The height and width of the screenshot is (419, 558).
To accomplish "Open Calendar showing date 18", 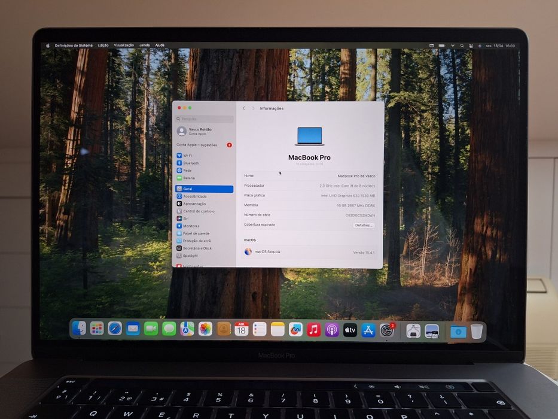I will pyautogui.click(x=241, y=329).
